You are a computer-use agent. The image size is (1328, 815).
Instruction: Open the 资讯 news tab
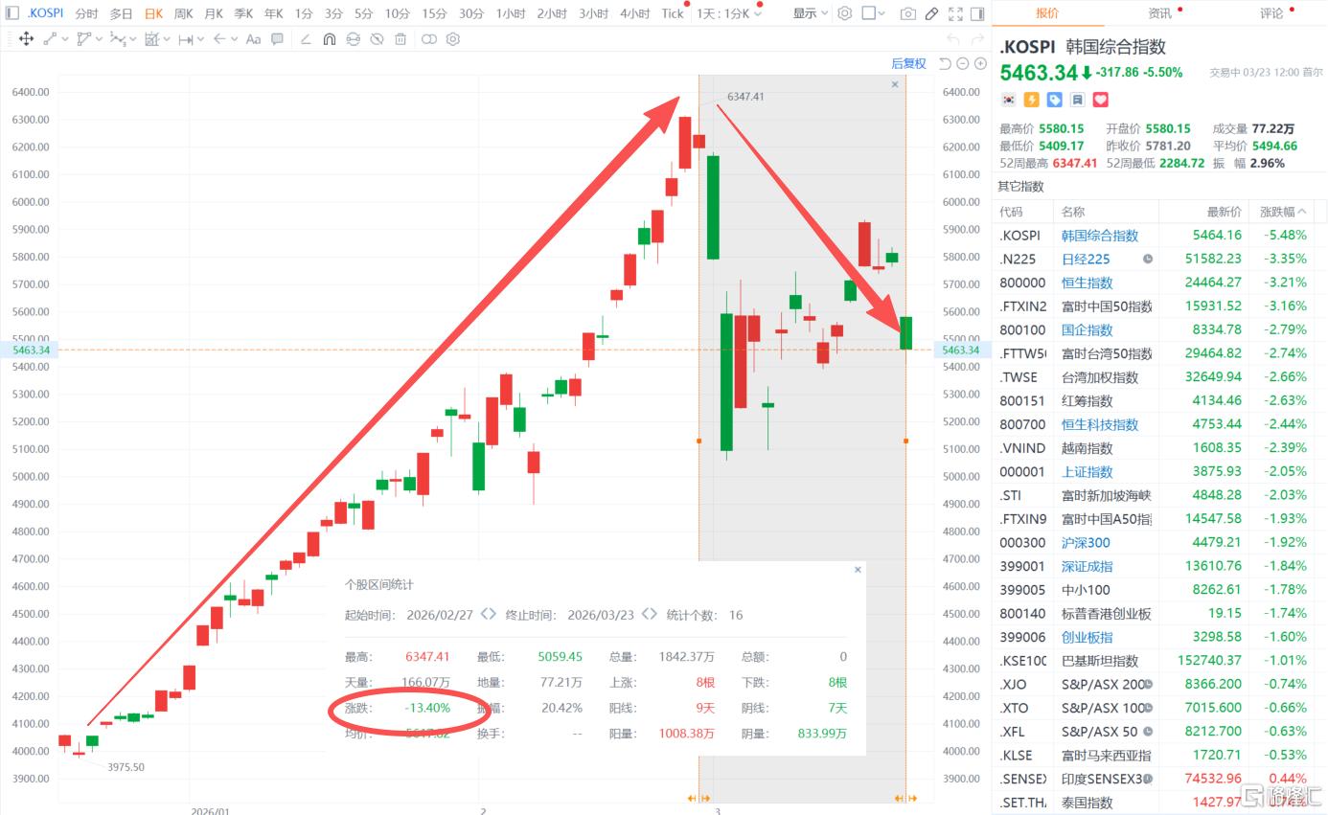[x=1159, y=13]
